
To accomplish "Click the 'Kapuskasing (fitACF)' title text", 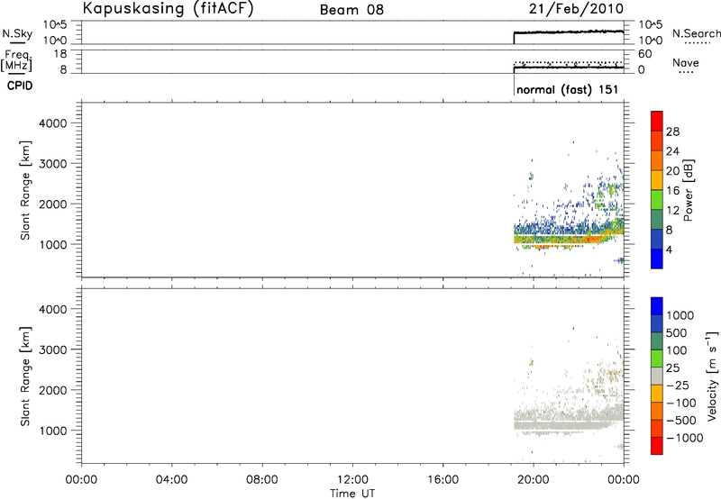I will coord(168,8).
